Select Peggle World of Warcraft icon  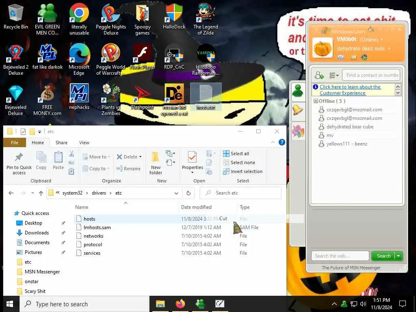(111, 59)
